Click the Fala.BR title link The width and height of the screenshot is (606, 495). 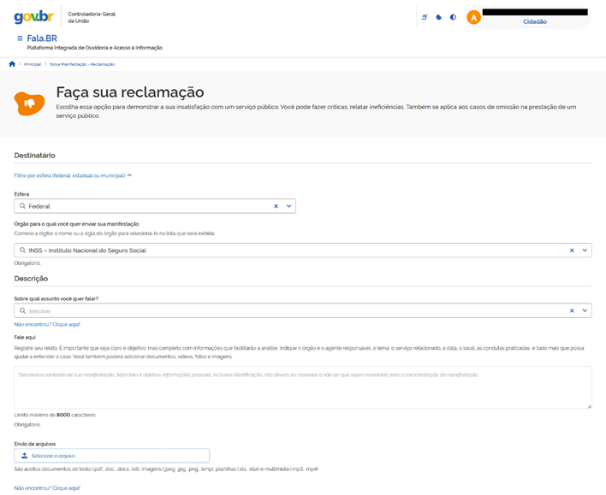point(42,38)
